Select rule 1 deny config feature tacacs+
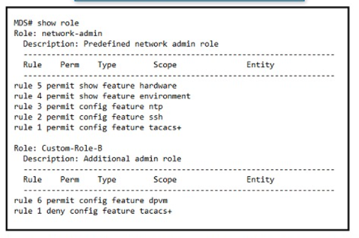 (x=93, y=211)
